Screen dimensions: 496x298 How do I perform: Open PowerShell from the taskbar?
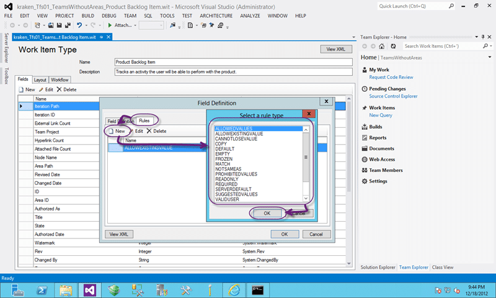[42, 290]
